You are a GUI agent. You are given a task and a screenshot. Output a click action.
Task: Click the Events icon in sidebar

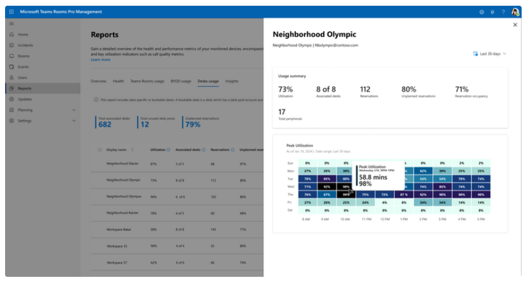coord(11,67)
